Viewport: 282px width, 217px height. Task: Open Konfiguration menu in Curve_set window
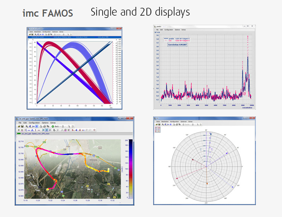click(46, 32)
